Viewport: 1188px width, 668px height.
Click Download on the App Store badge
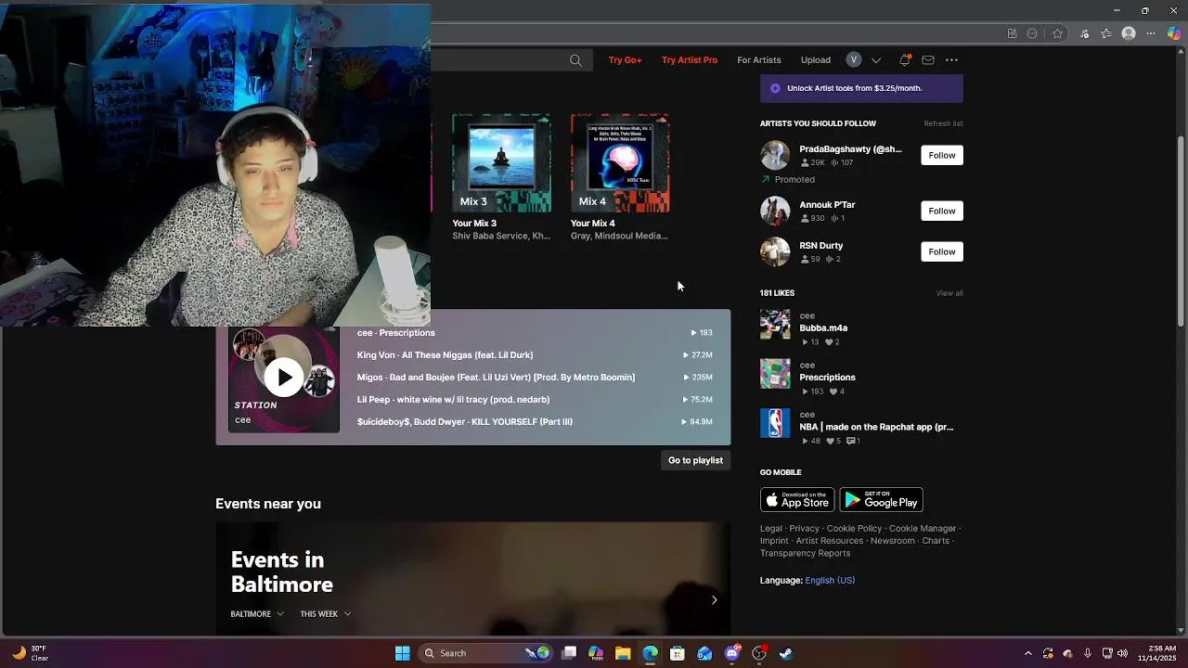(797, 500)
